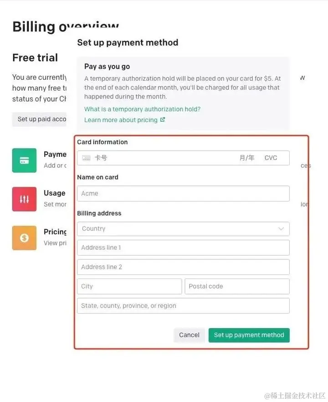Click the green Set up payment method button
The width and height of the screenshot is (328, 402).
coord(249,335)
